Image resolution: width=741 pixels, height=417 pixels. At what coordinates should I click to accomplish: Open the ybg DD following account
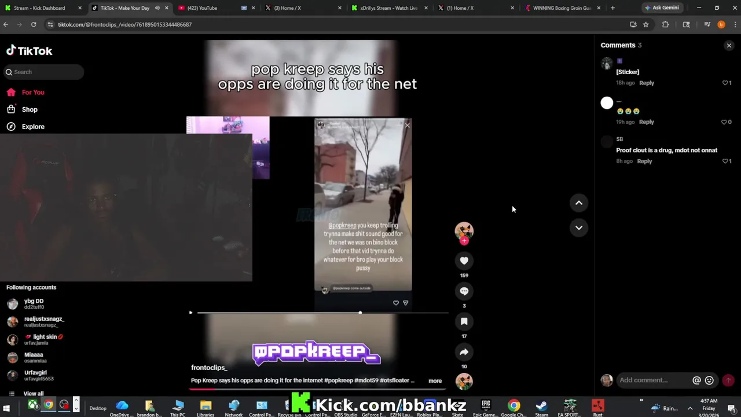click(35, 304)
